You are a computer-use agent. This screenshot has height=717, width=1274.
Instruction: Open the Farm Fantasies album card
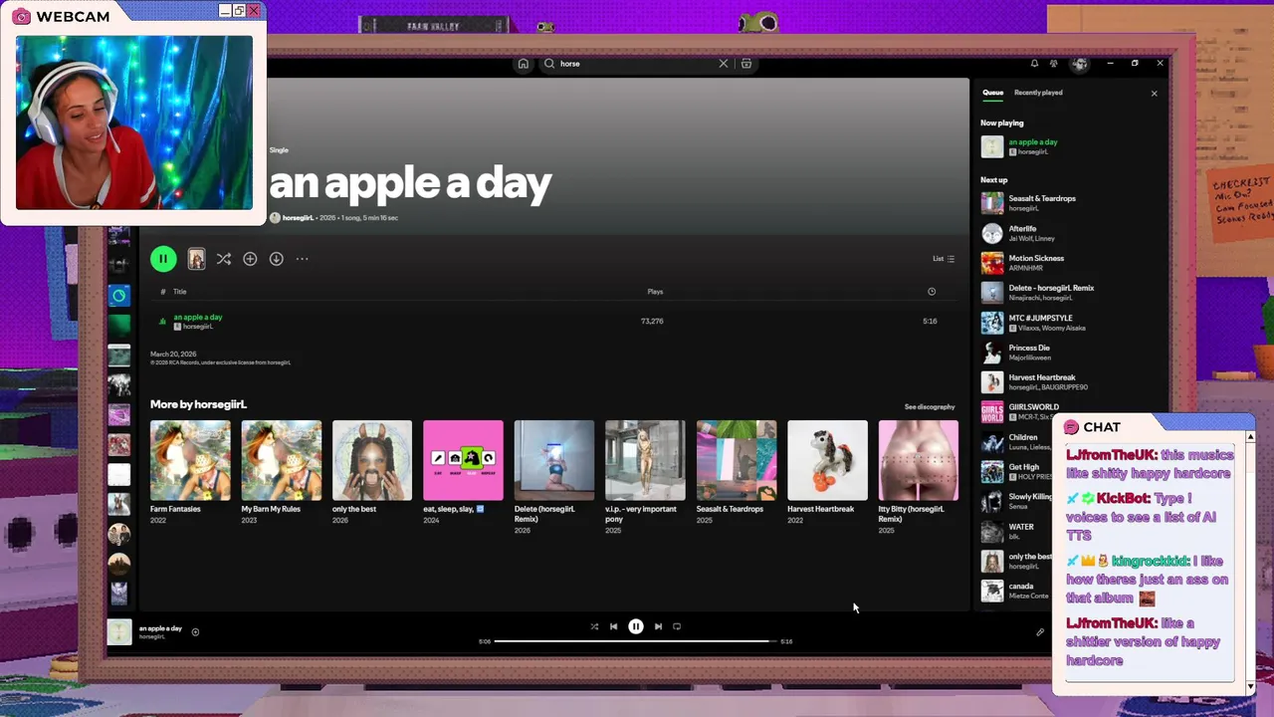(190, 473)
